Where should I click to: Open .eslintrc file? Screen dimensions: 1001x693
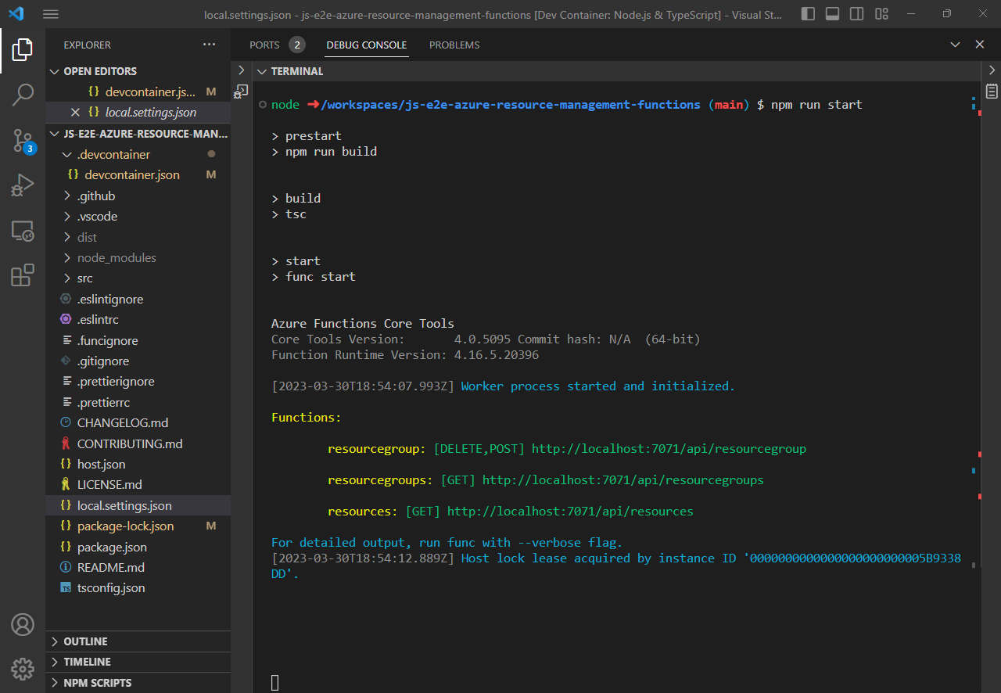138,319
